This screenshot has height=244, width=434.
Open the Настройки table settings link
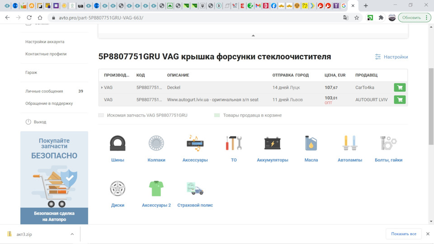coord(392,57)
